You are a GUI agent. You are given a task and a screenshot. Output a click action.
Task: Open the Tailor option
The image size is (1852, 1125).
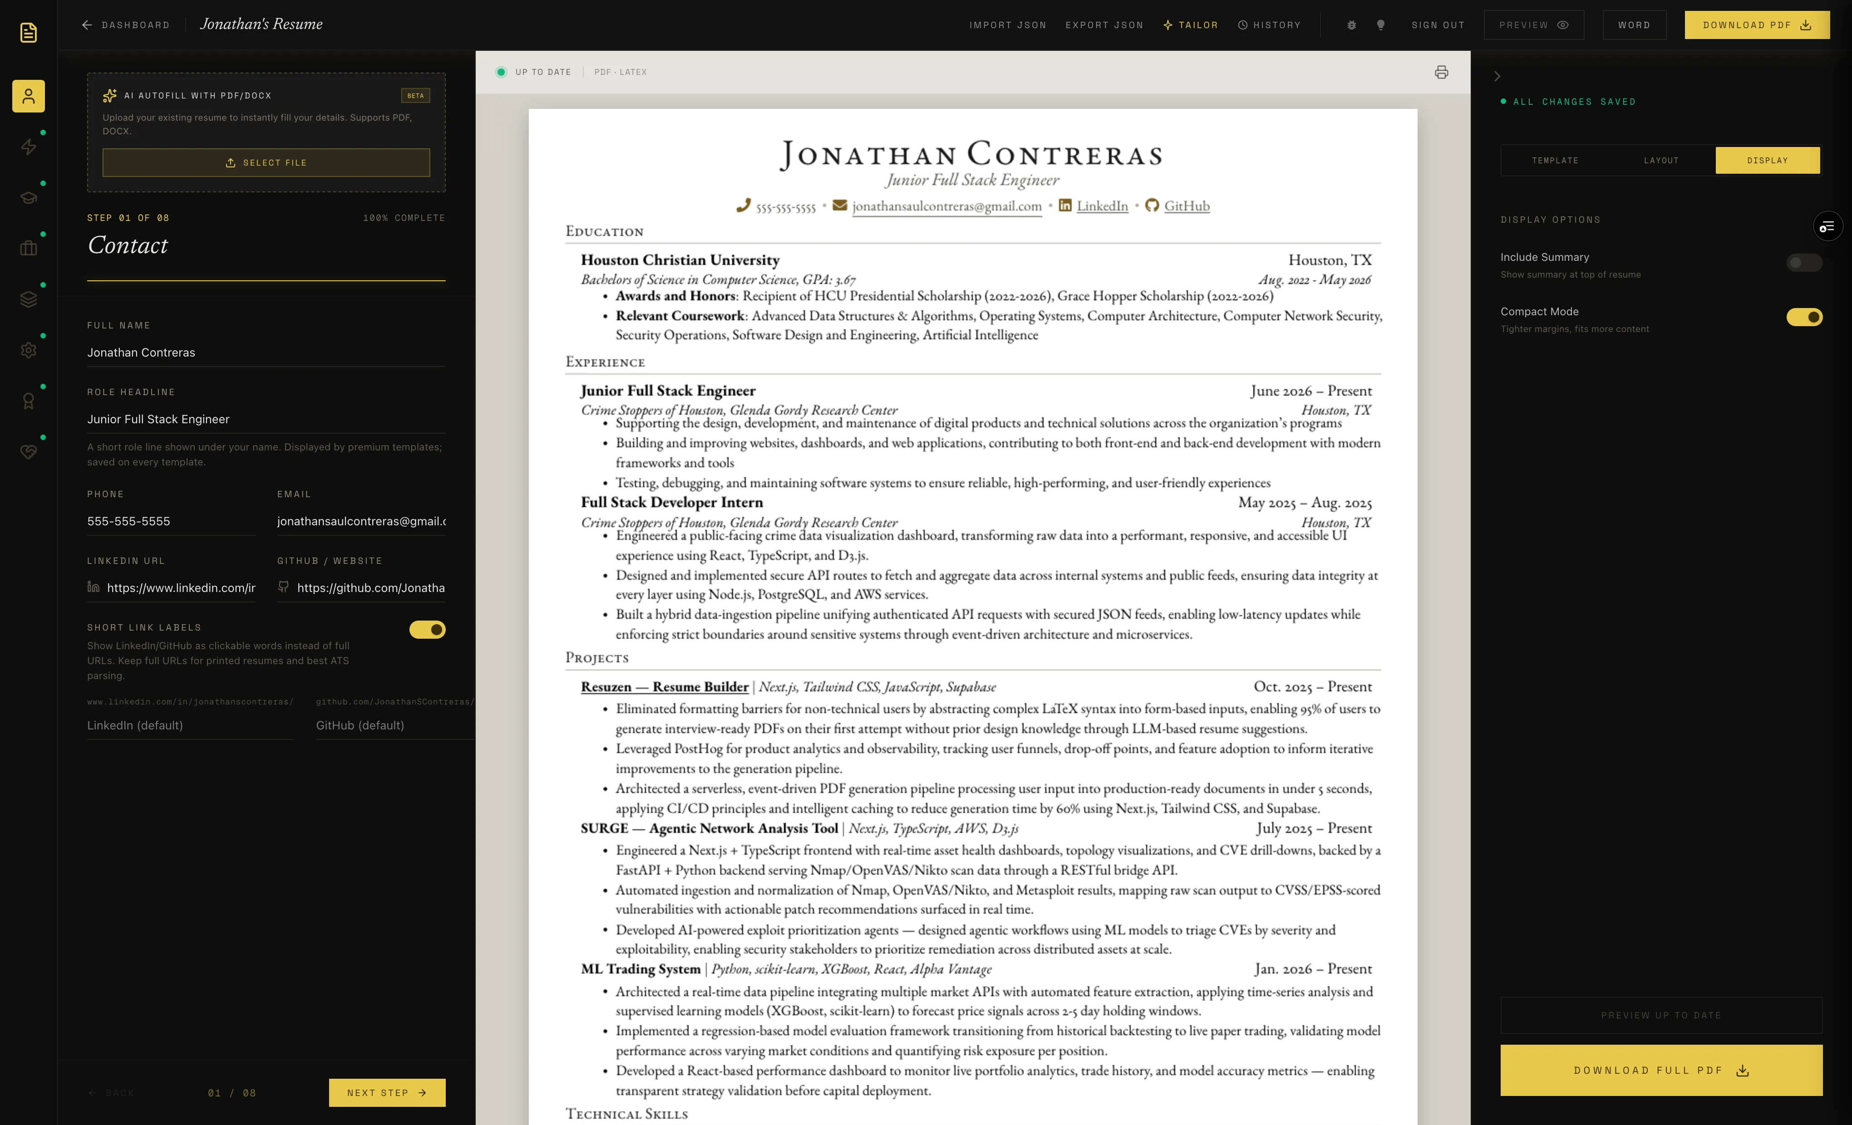coord(1190,25)
